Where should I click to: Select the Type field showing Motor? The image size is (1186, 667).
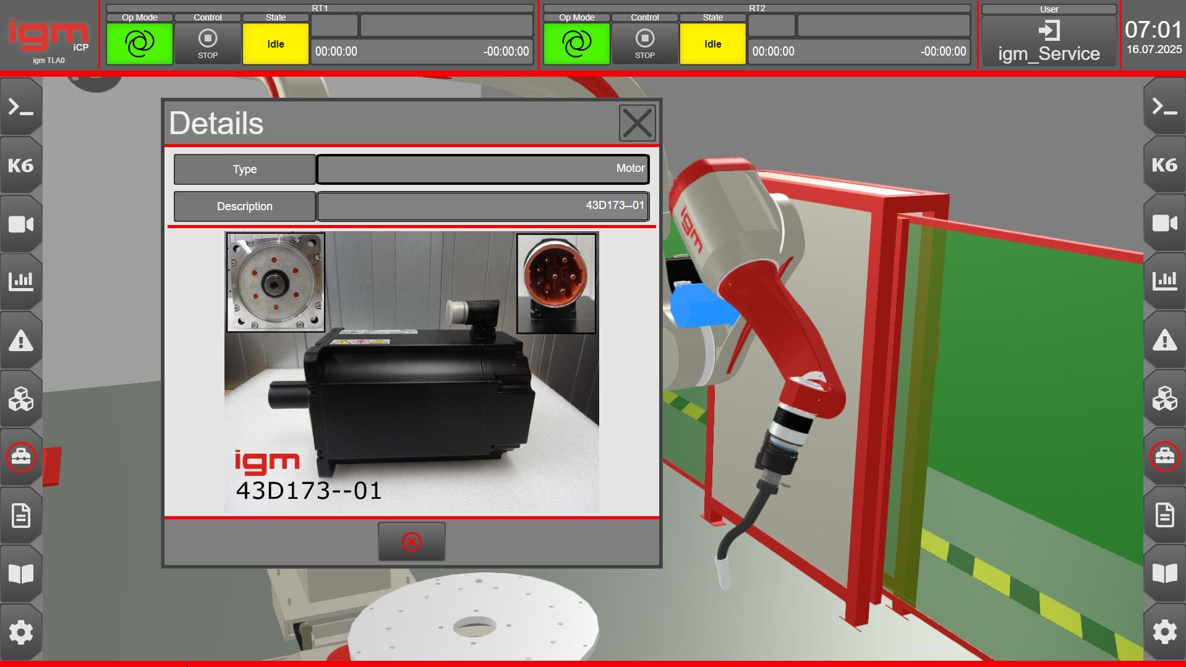pos(482,169)
